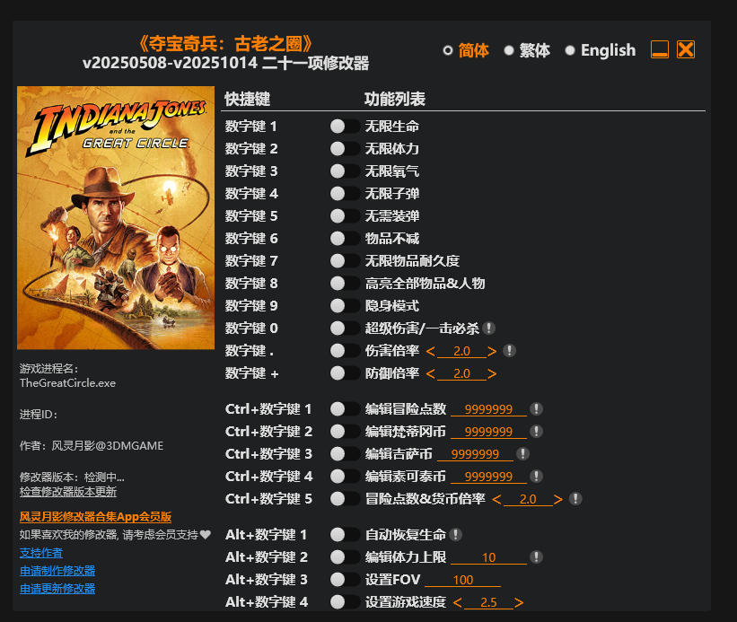
Task: Increase 冒险点数&货币倍率 with right arrow
Action: pyautogui.click(x=558, y=499)
